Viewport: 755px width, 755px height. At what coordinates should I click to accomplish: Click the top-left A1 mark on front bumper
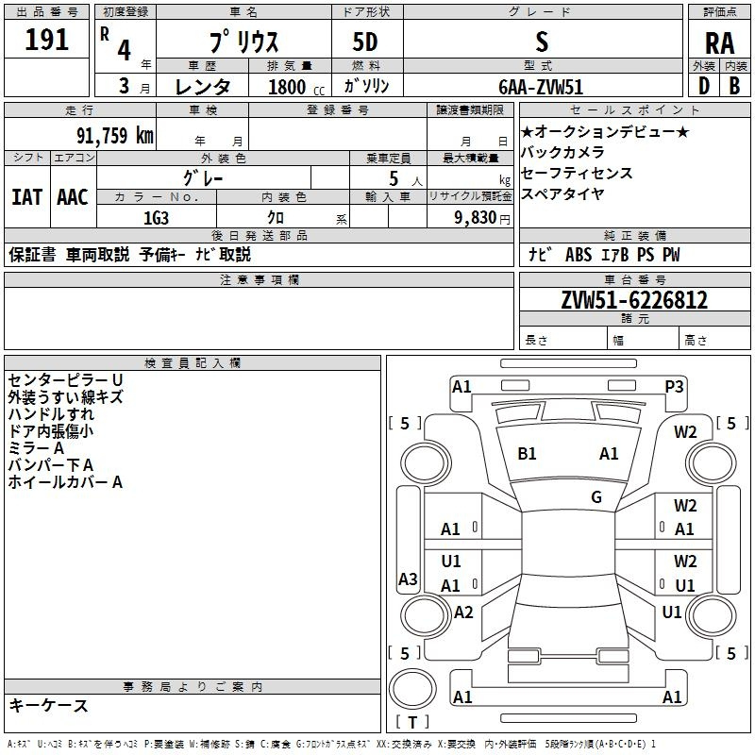[461, 386]
